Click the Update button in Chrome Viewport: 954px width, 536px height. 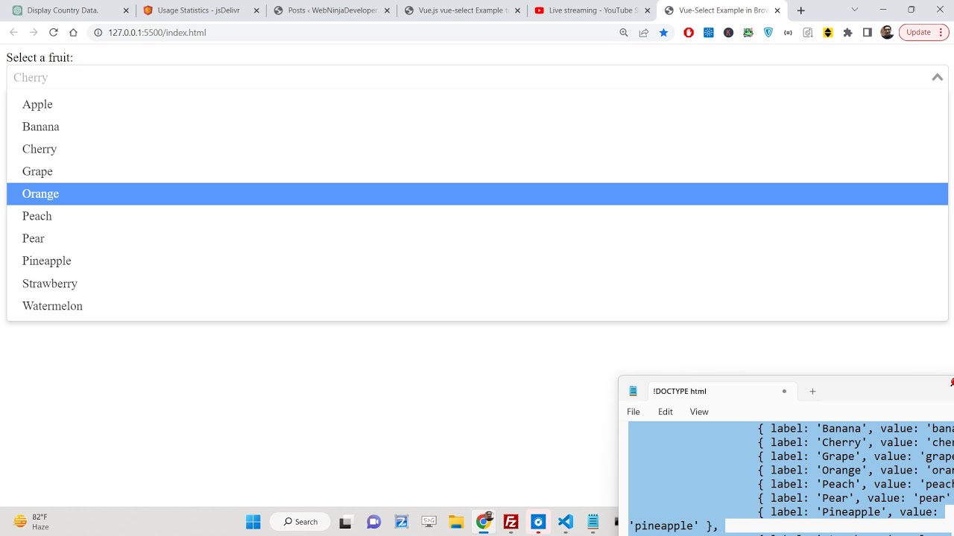918,32
